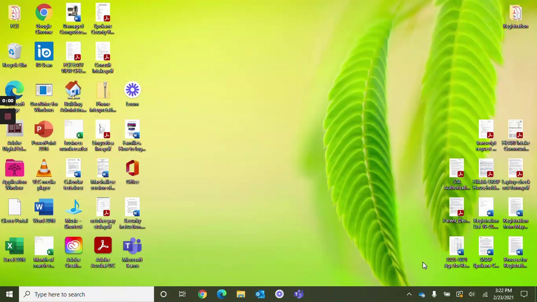Image resolution: width=537 pixels, height=302 pixels.
Task: Open the Building Administration shortcut
Action: (73, 97)
